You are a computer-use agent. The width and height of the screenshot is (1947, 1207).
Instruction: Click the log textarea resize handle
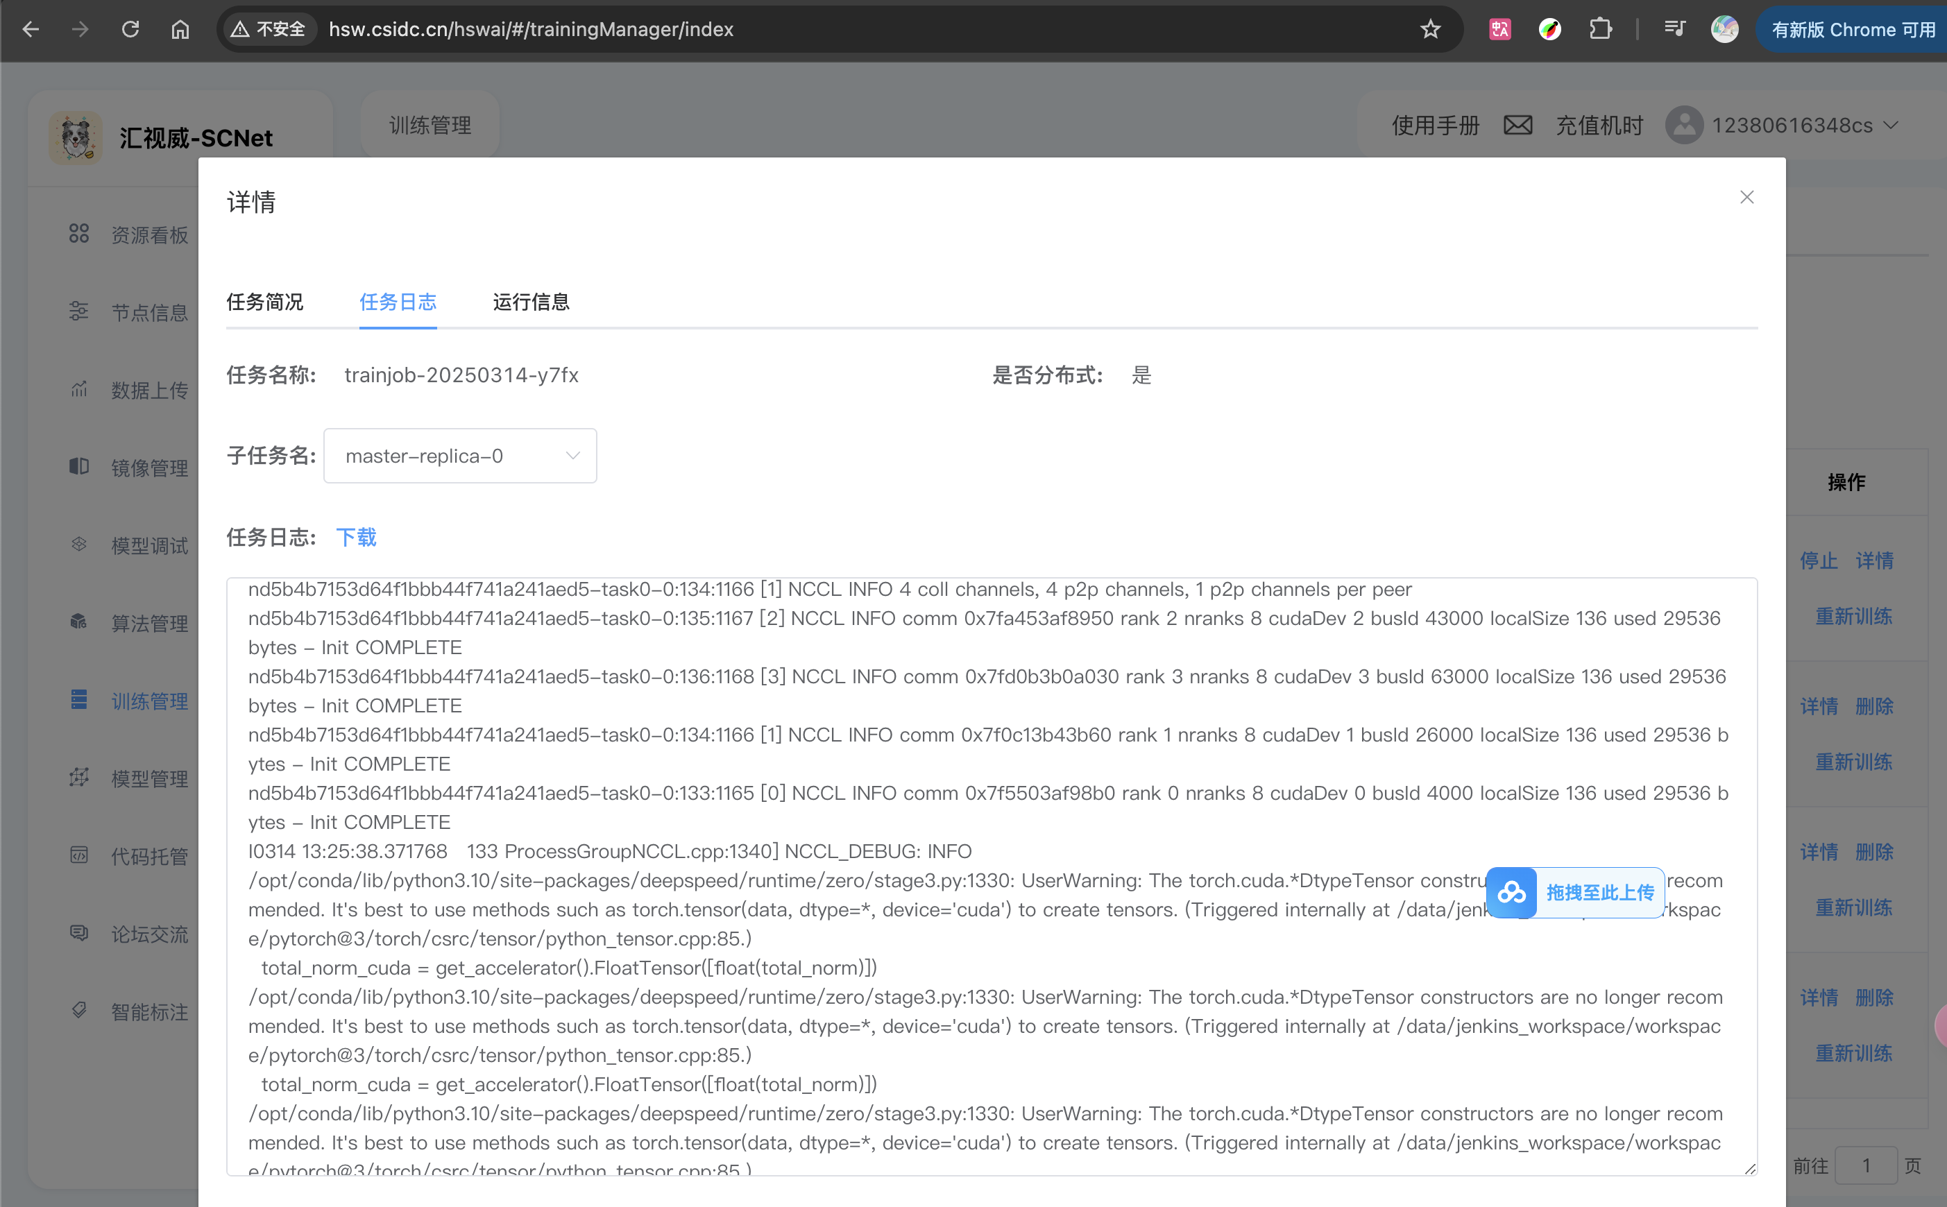point(1750,1168)
